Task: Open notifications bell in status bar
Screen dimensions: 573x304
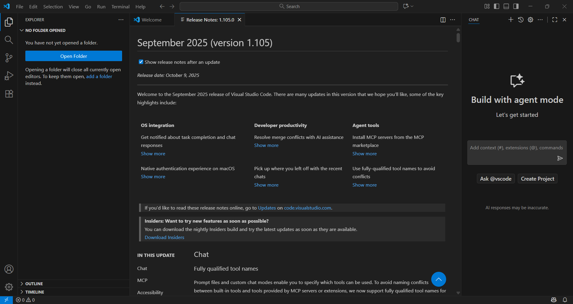Action: click(x=565, y=300)
